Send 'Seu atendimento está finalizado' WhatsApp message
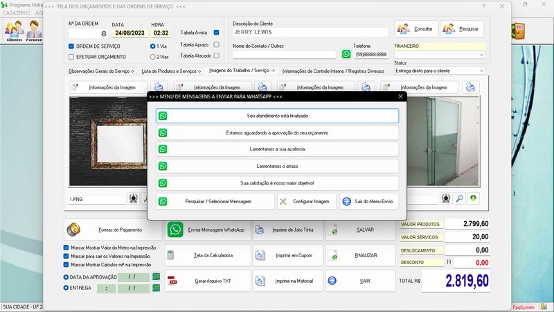The width and height of the screenshot is (554, 312). [x=278, y=116]
